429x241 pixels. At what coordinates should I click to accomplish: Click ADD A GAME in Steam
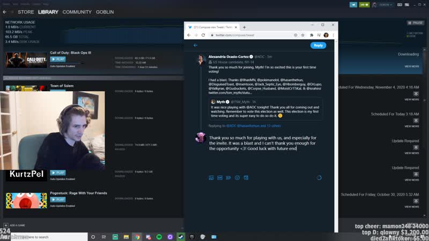coord(14,225)
